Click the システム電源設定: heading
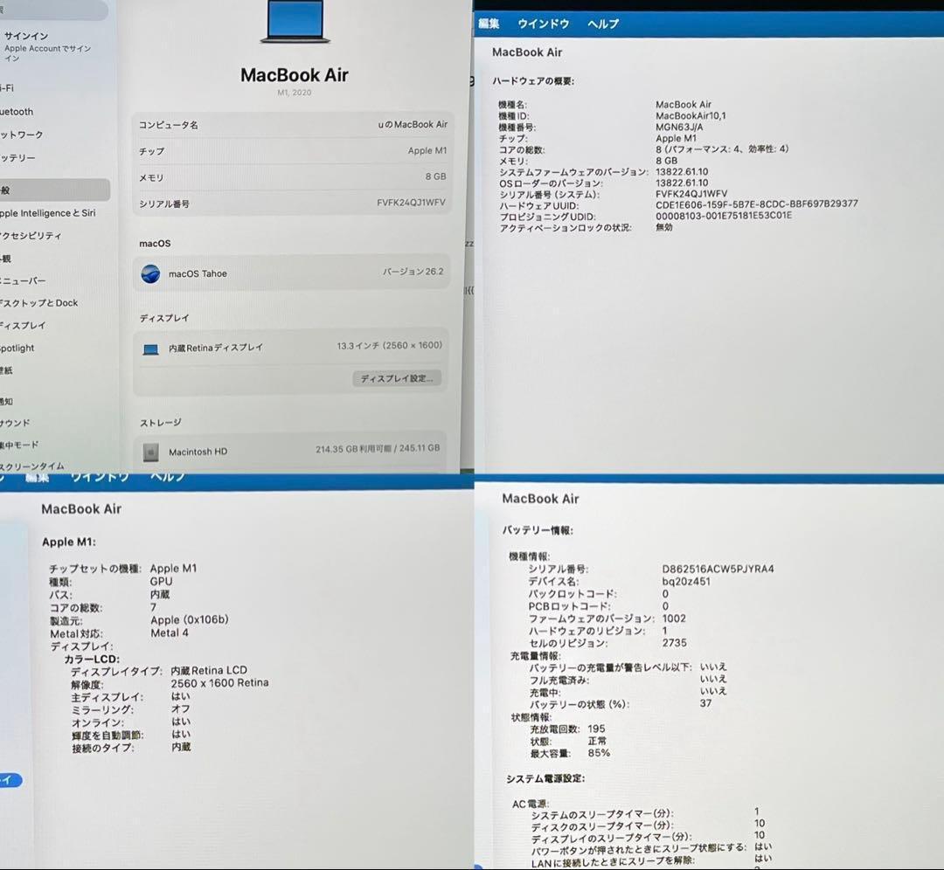 click(x=545, y=778)
